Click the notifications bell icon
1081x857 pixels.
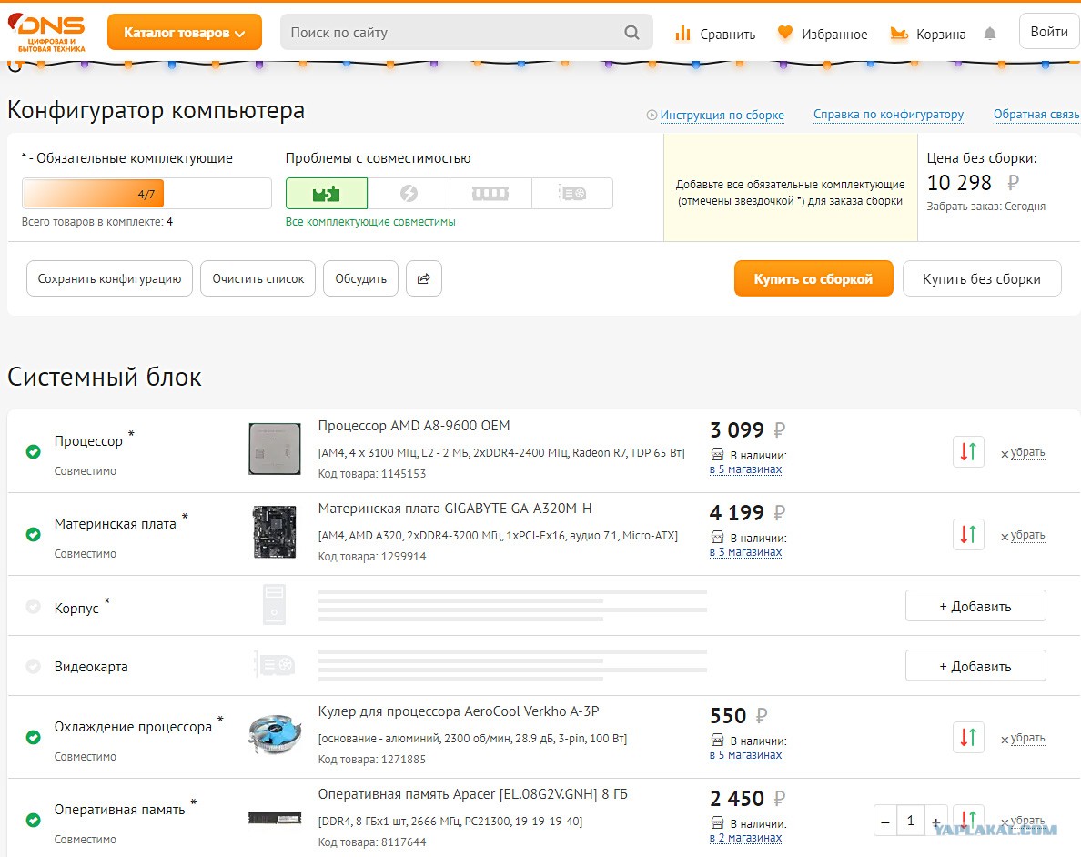click(x=990, y=33)
